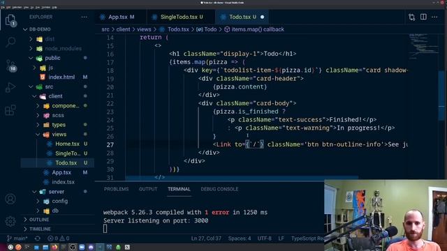Image resolution: width=447 pixels, height=251 pixels.
Task: Click the line 27 Link to code line
Action: coord(310,144)
